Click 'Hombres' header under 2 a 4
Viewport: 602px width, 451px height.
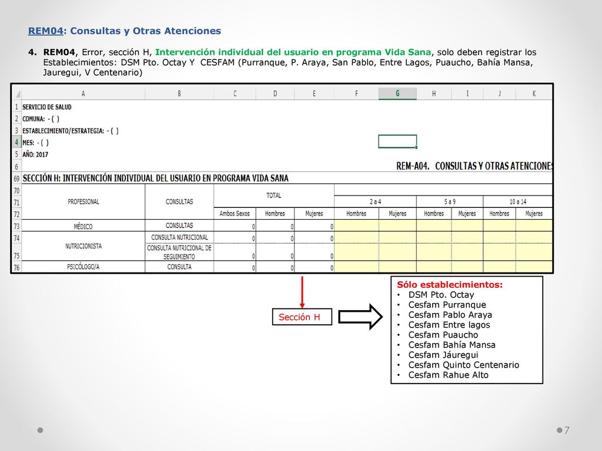356,214
